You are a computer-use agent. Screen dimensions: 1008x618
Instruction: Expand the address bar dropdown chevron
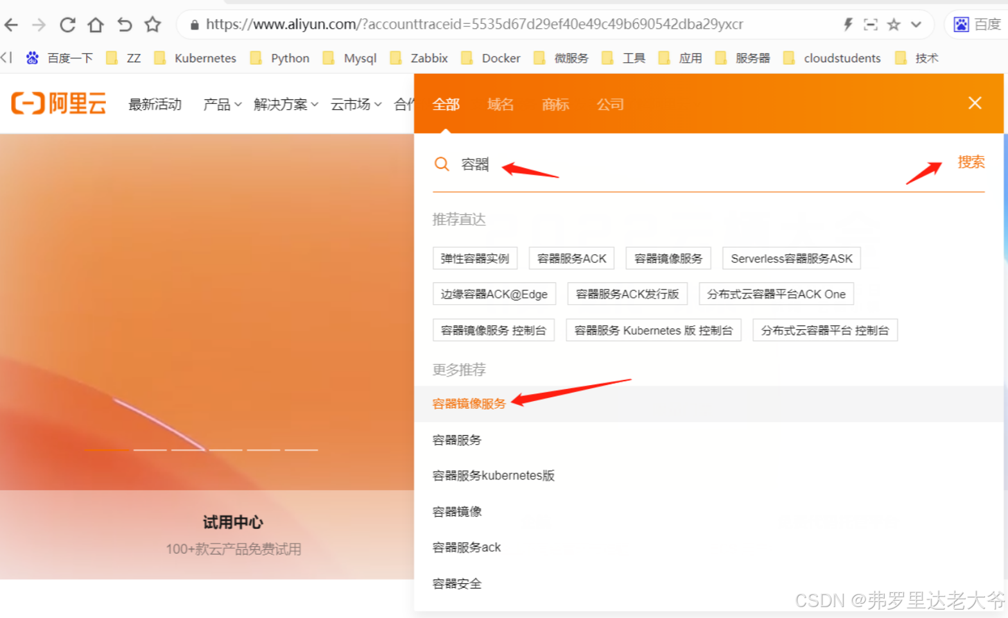click(916, 25)
